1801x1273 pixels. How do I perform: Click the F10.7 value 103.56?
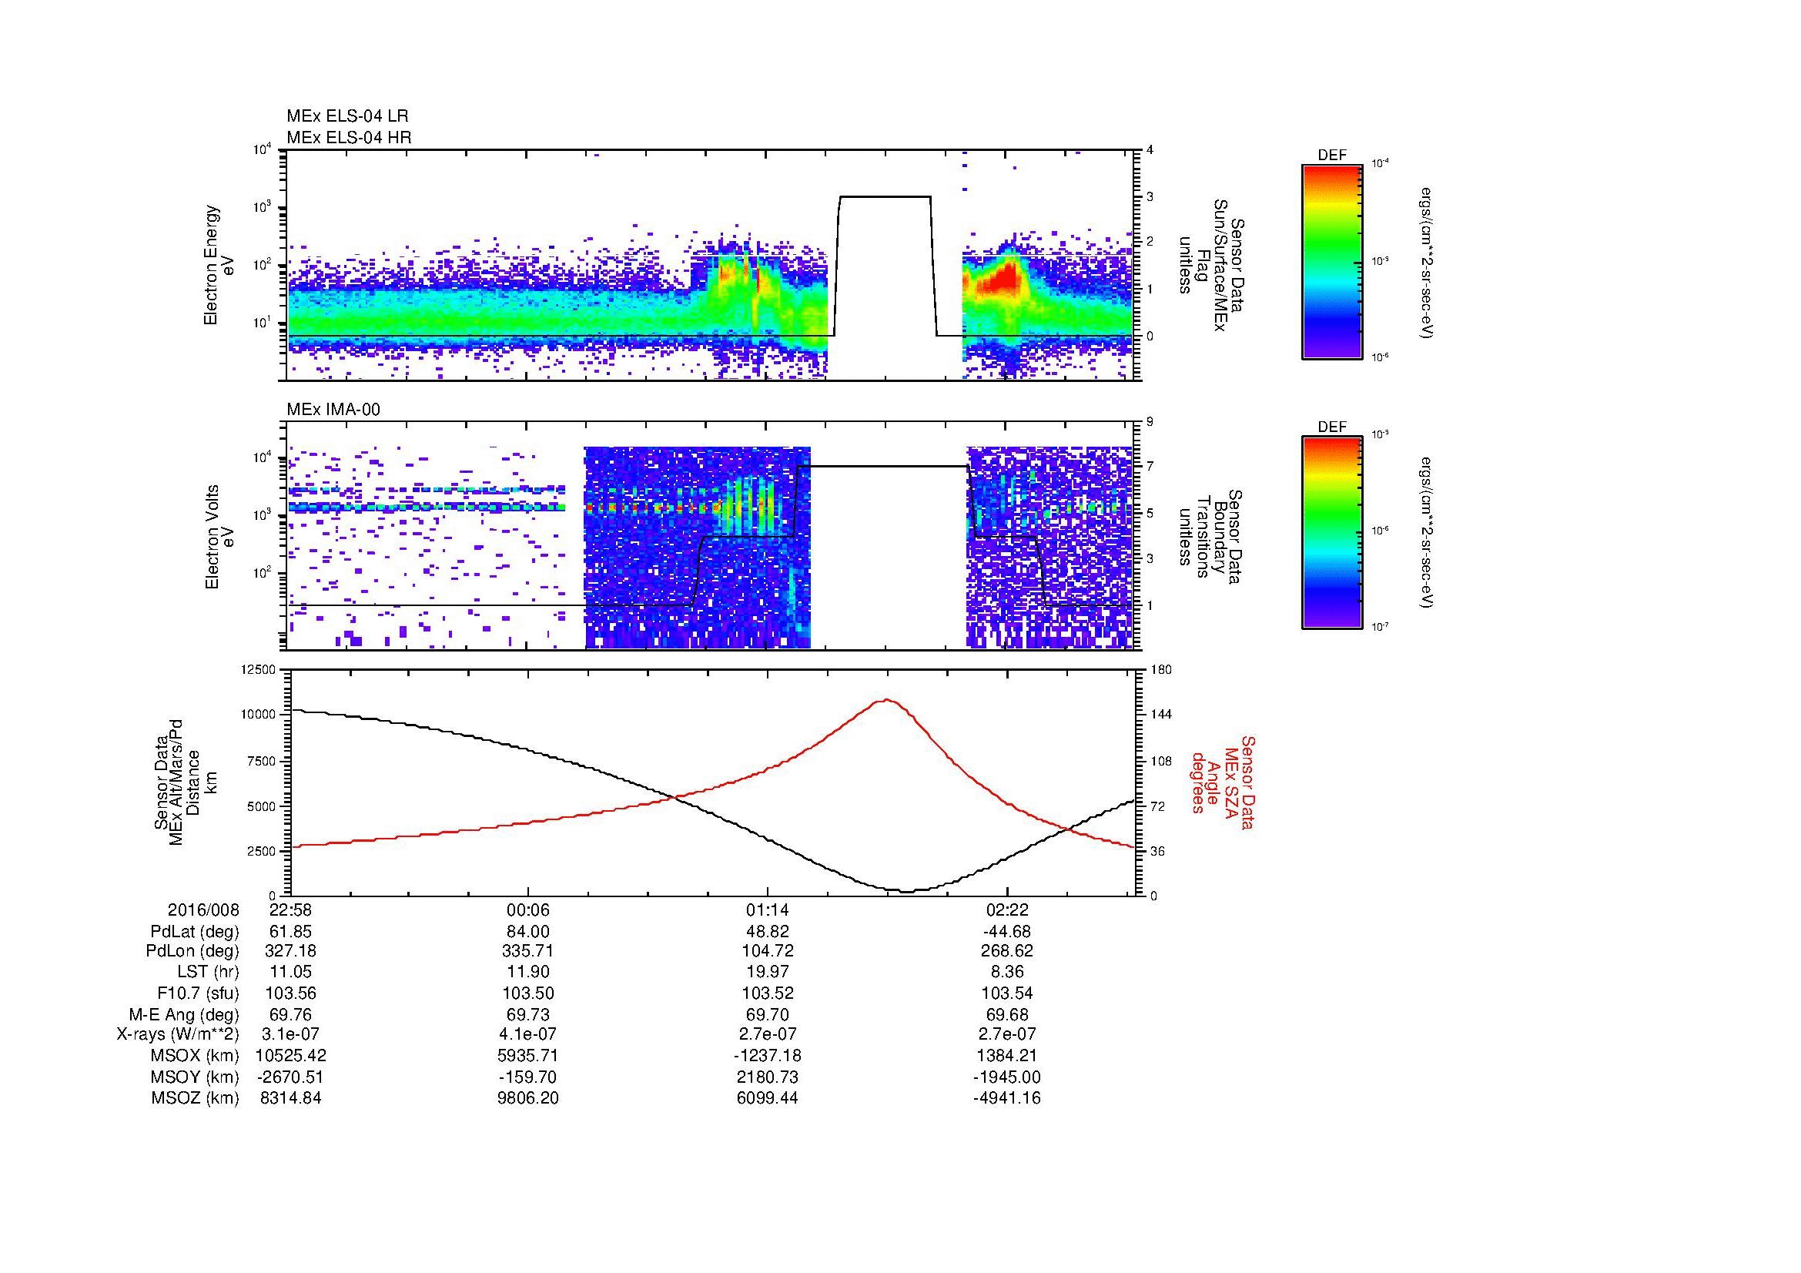pos(290,993)
